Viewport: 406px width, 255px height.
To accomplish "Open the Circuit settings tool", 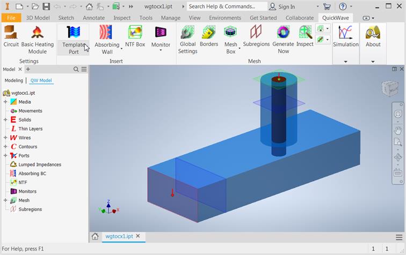I will pos(11,36).
